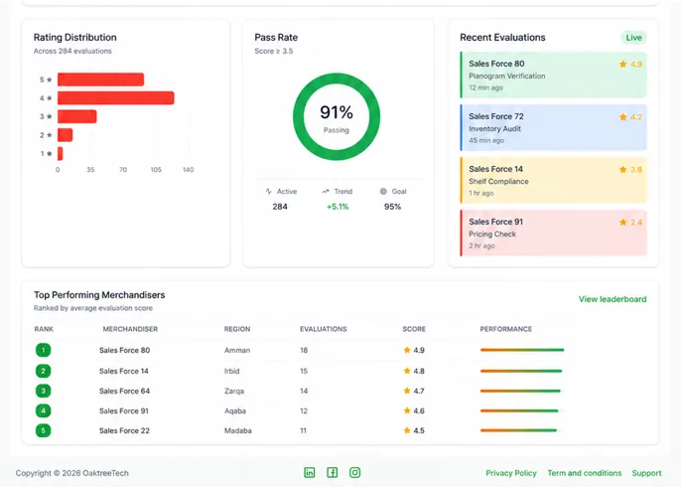Screen dimensions: 681x487
Task: Click the 95% goal value
Action: pos(392,207)
